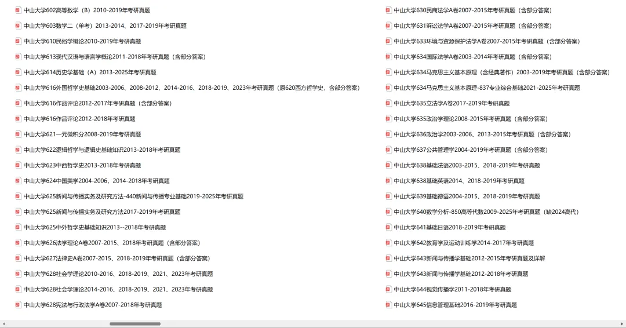Click PDF icon of 中山大学602高等数学（B）file
The image size is (626, 328).
point(18,10)
